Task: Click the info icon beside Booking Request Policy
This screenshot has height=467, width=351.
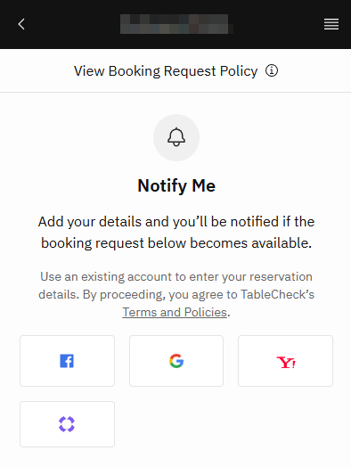Action: coord(272,71)
